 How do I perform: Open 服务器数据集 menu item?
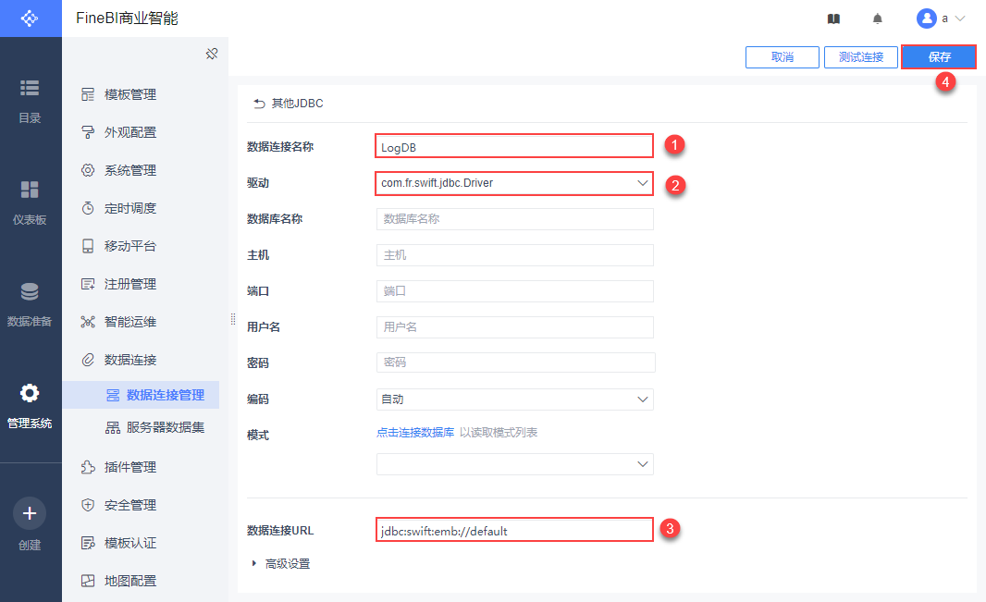point(165,427)
